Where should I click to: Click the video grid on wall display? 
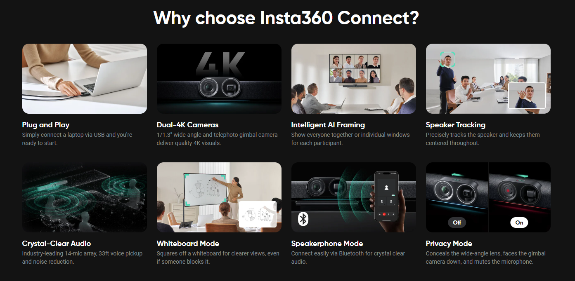(x=355, y=69)
